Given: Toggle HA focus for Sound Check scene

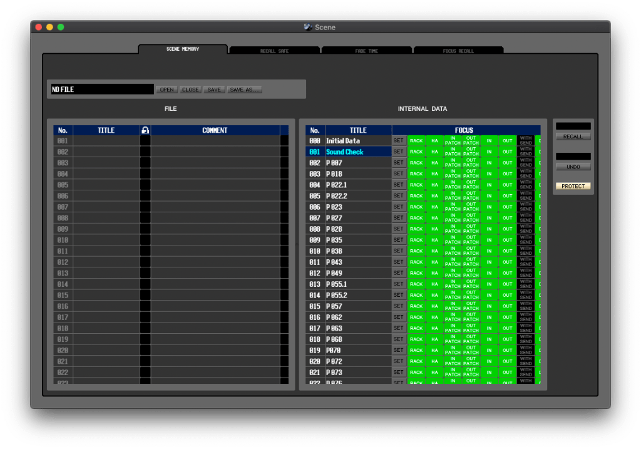Looking at the screenshot, I should (434, 152).
